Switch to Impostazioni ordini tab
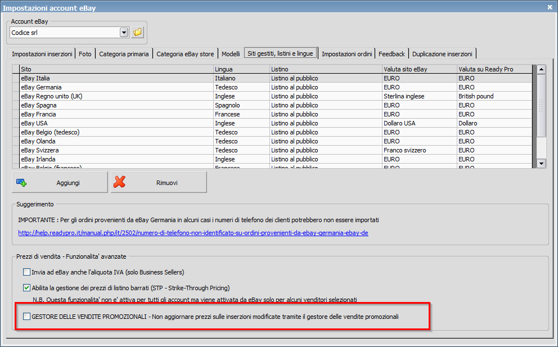Image resolution: width=558 pixels, height=347 pixels. (x=346, y=54)
